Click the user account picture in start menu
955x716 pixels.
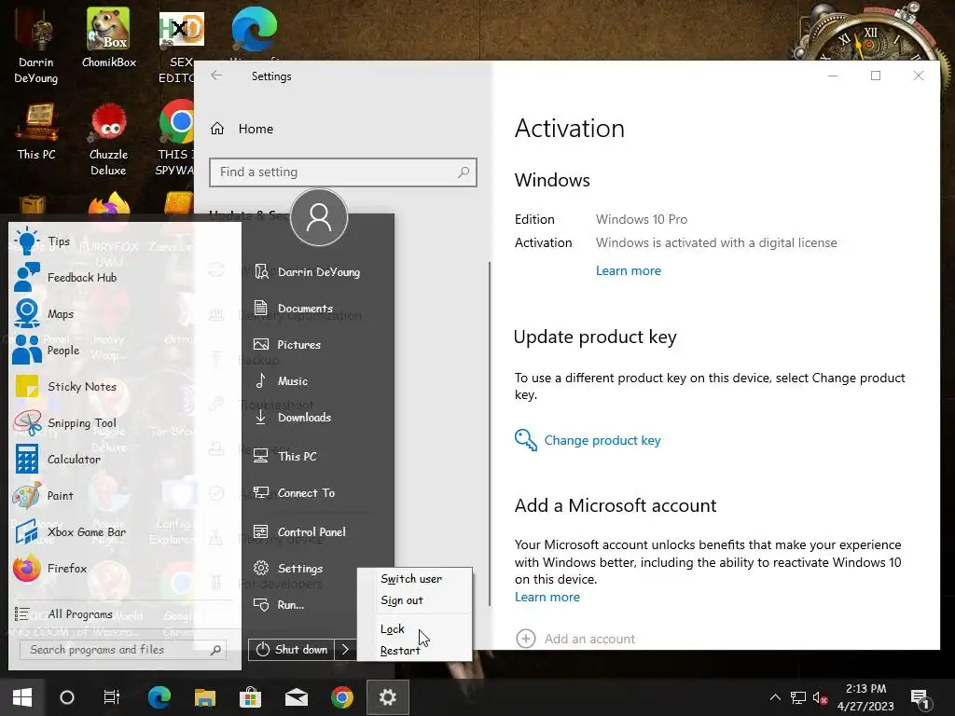tap(319, 217)
